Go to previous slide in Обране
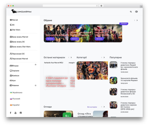Screen dimensions: 149x126 coord(135,20)
